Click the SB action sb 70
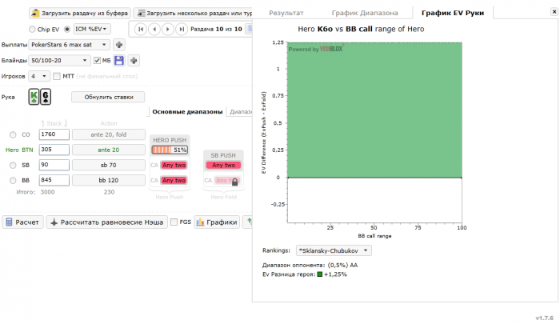Image resolution: width=560 pixels, height=324 pixels. coord(109,165)
